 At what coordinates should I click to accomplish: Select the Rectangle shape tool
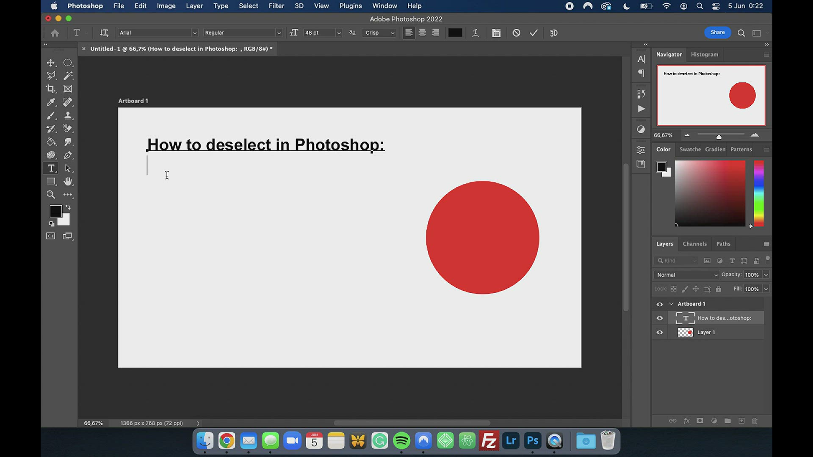[51, 182]
